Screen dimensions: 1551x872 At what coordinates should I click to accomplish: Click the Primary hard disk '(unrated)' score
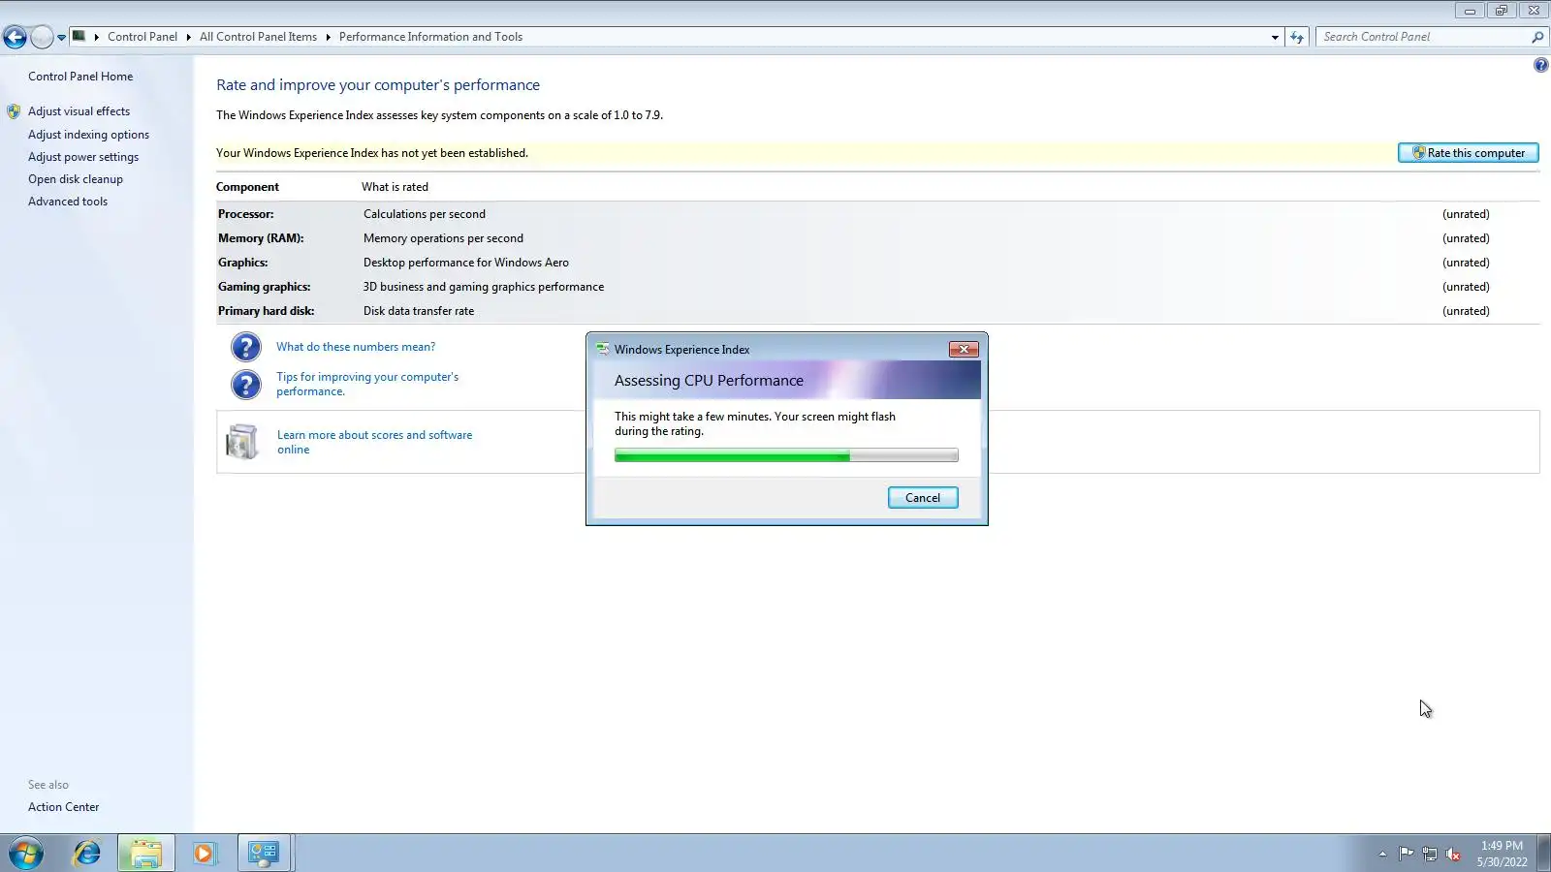[1466, 311]
